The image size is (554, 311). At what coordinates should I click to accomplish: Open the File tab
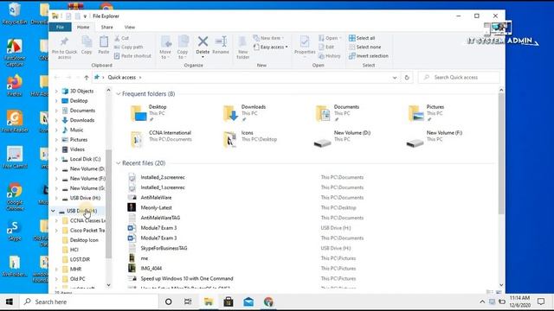click(x=60, y=27)
